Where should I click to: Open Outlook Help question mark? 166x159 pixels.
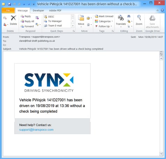pyautogui.click(x=162, y=10)
